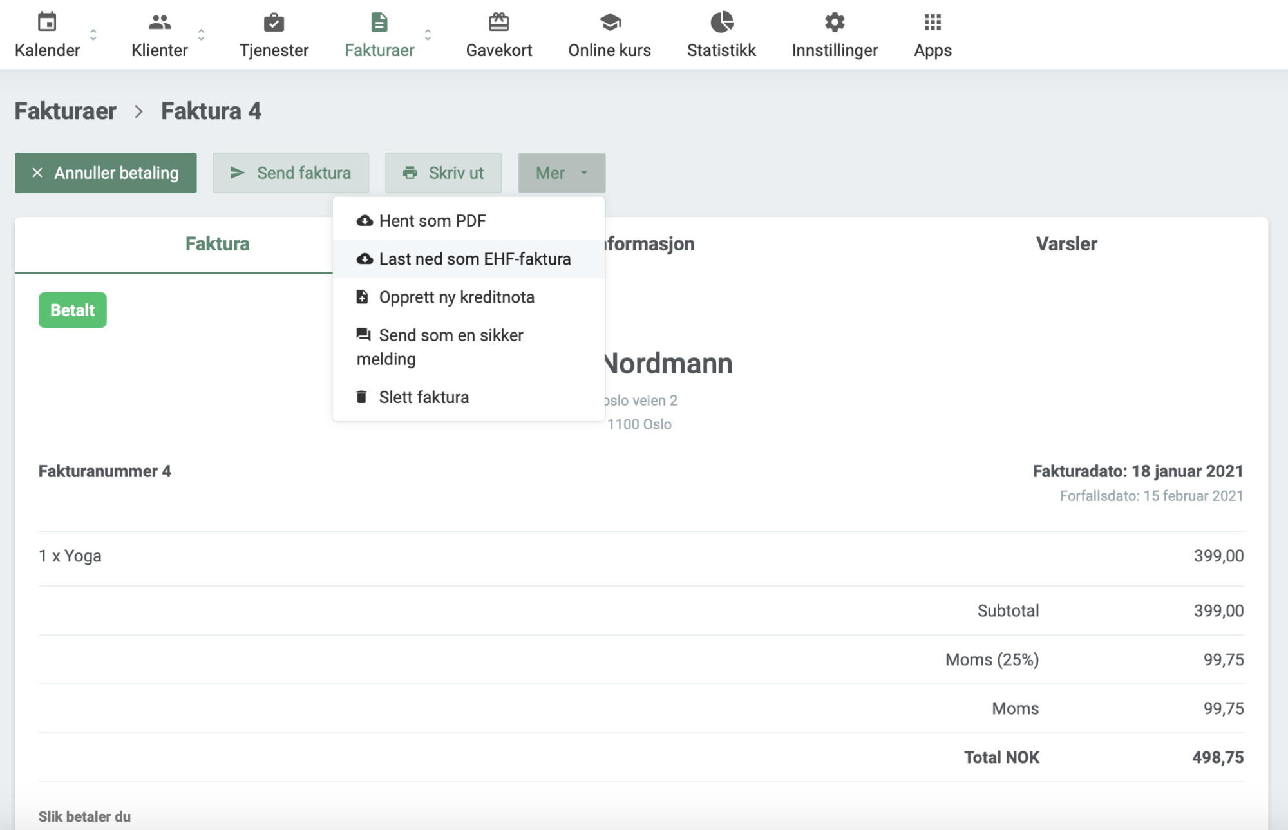This screenshot has height=830, width=1288.
Task: Click the 498,75 total amount
Action: [1218, 757]
